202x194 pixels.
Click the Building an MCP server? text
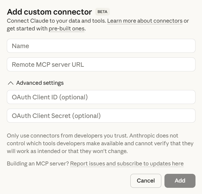(x=38, y=164)
